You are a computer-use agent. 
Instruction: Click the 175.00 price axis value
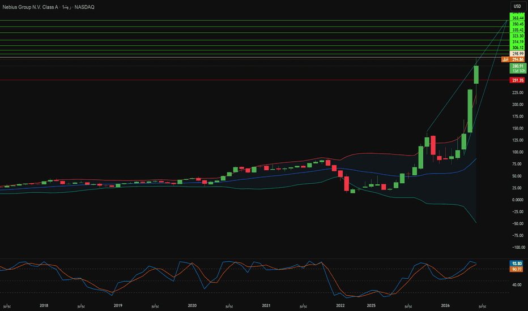(x=518, y=116)
